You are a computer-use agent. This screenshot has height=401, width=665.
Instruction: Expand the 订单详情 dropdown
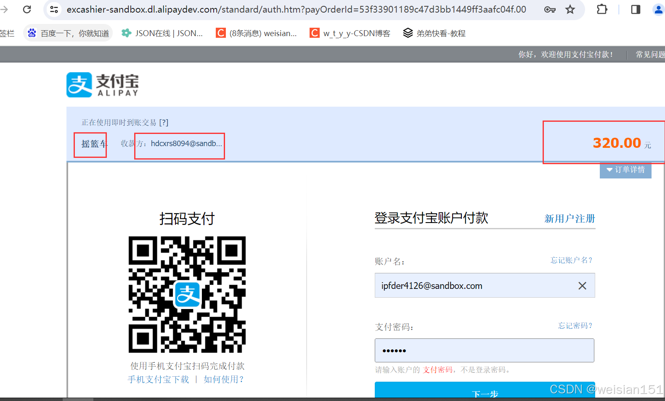(625, 170)
